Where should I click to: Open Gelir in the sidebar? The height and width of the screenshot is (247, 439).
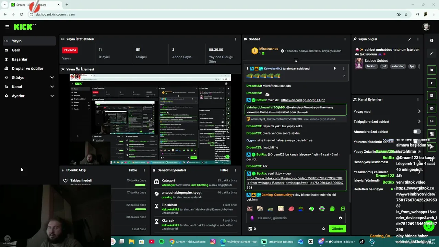(x=29, y=50)
